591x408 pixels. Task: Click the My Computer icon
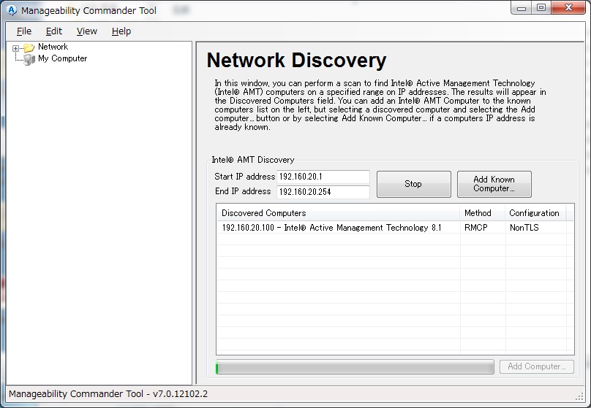29,59
